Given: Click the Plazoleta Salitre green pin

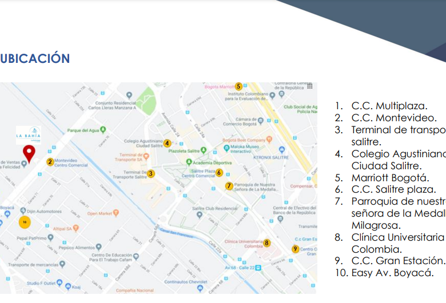Looking at the screenshot, I should tap(204, 150).
